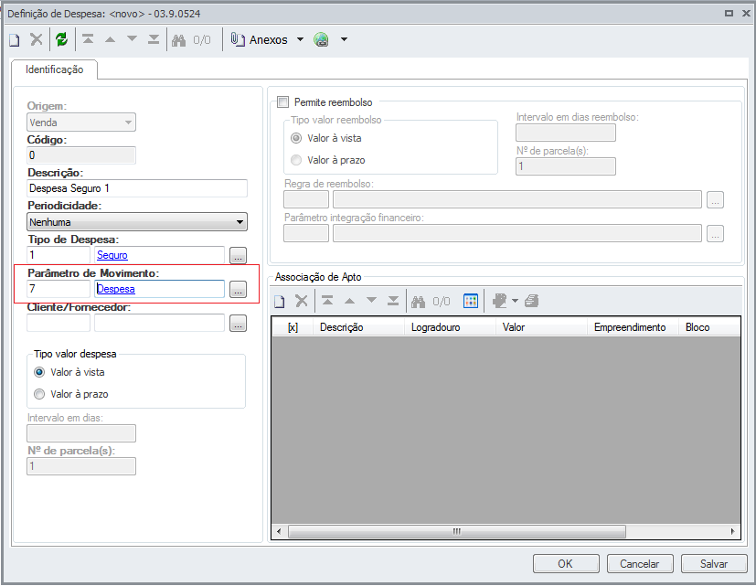The height and width of the screenshot is (586, 756).
Task: Close the Definição de Despesa window
Action: click(x=746, y=14)
